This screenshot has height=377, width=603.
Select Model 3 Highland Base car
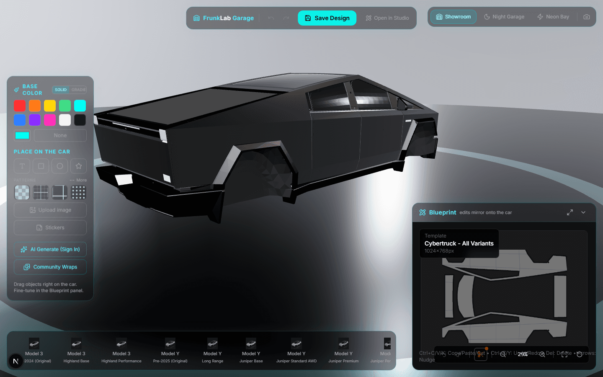tap(76, 351)
